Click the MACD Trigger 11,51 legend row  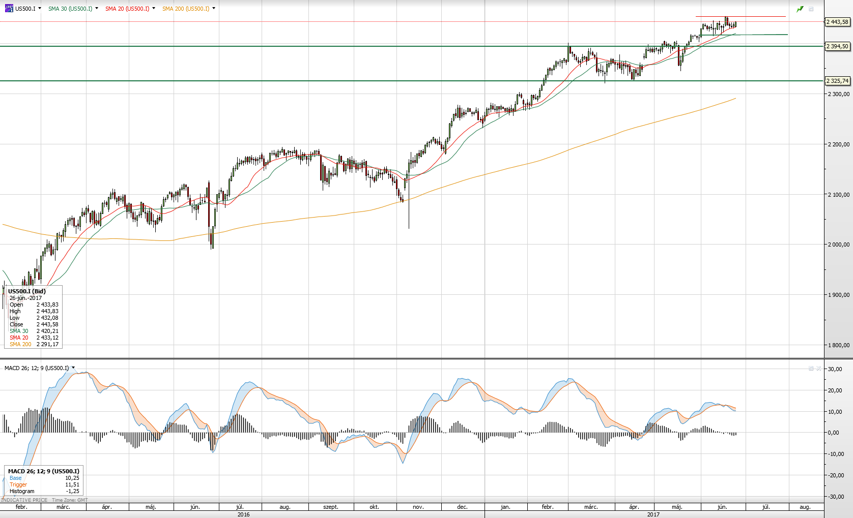44,484
